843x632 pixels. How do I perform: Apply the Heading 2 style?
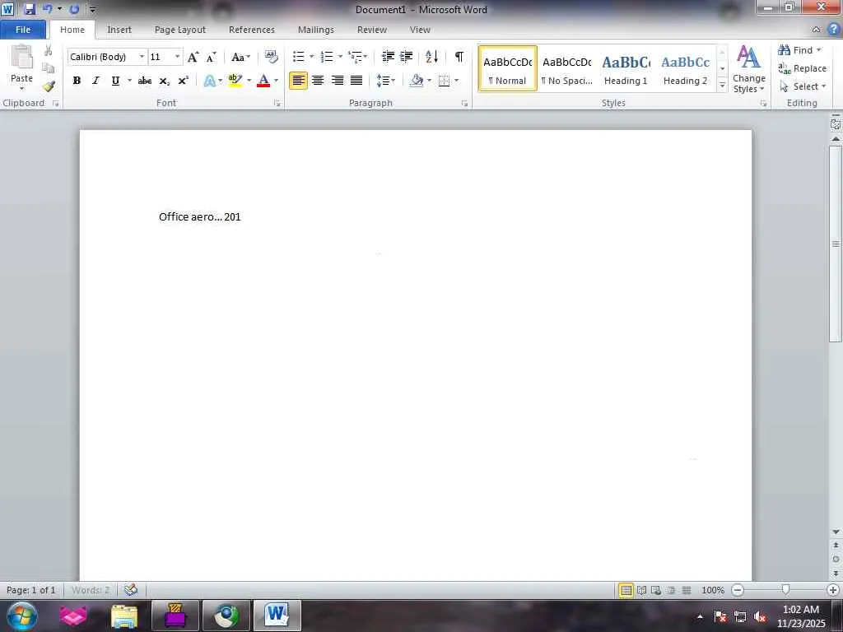coord(685,69)
